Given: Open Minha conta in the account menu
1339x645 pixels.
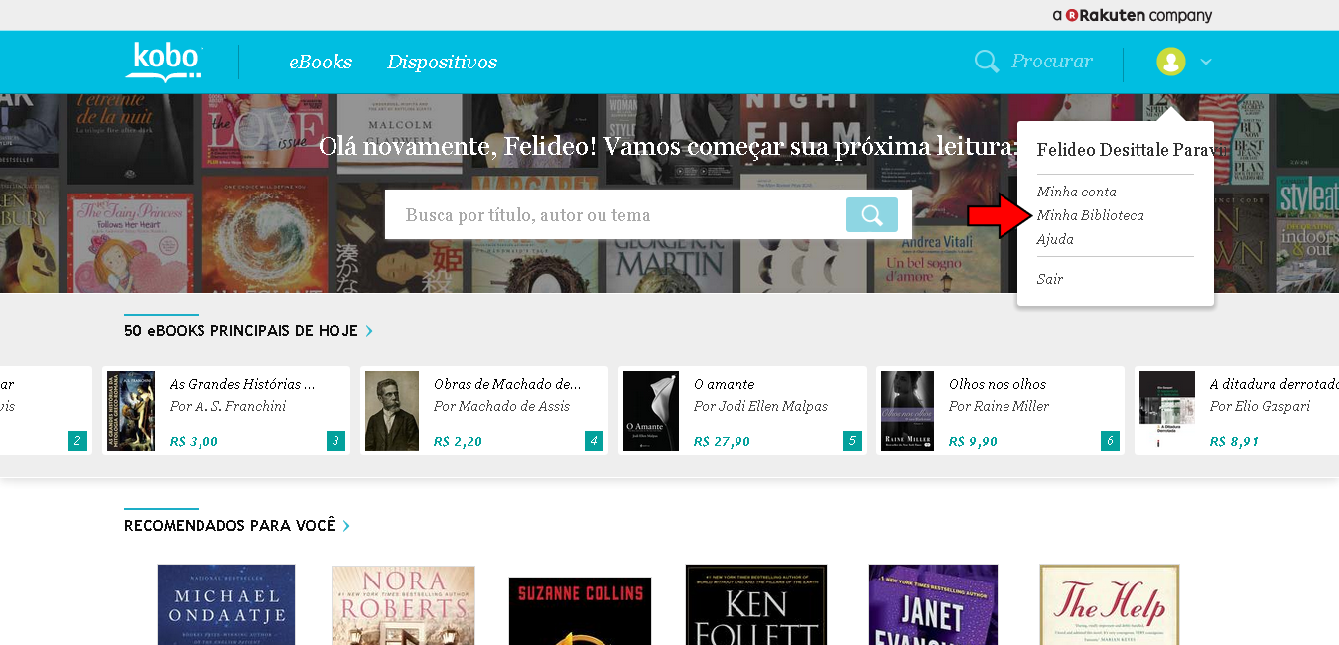Looking at the screenshot, I should coord(1076,192).
